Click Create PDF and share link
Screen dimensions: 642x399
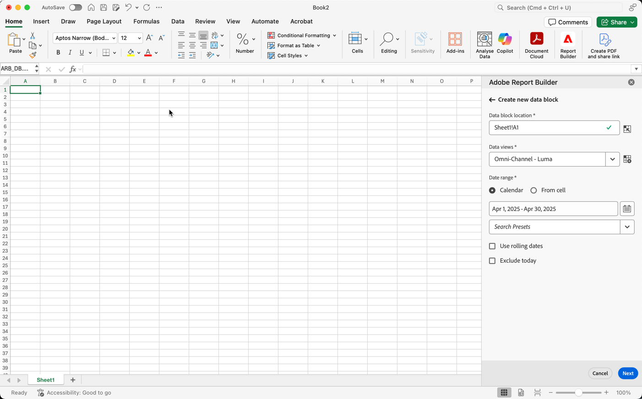coord(604,45)
